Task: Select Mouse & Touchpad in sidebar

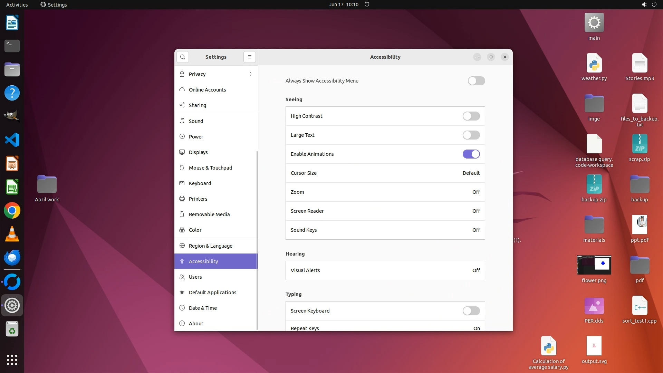Action: click(210, 168)
